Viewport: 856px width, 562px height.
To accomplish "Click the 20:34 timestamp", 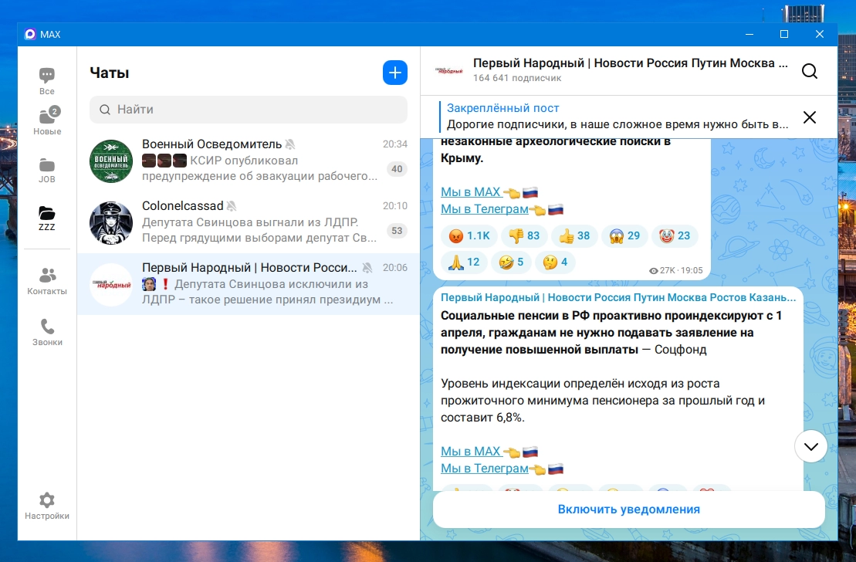I will click(x=394, y=144).
